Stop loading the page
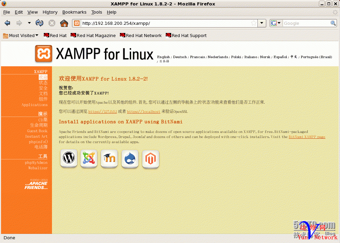This screenshot has width=340, height=243. tap(52, 23)
